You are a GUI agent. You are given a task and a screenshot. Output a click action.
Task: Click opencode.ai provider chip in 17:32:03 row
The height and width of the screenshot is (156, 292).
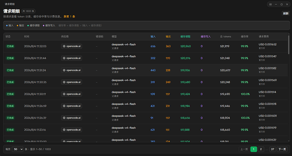72,47
